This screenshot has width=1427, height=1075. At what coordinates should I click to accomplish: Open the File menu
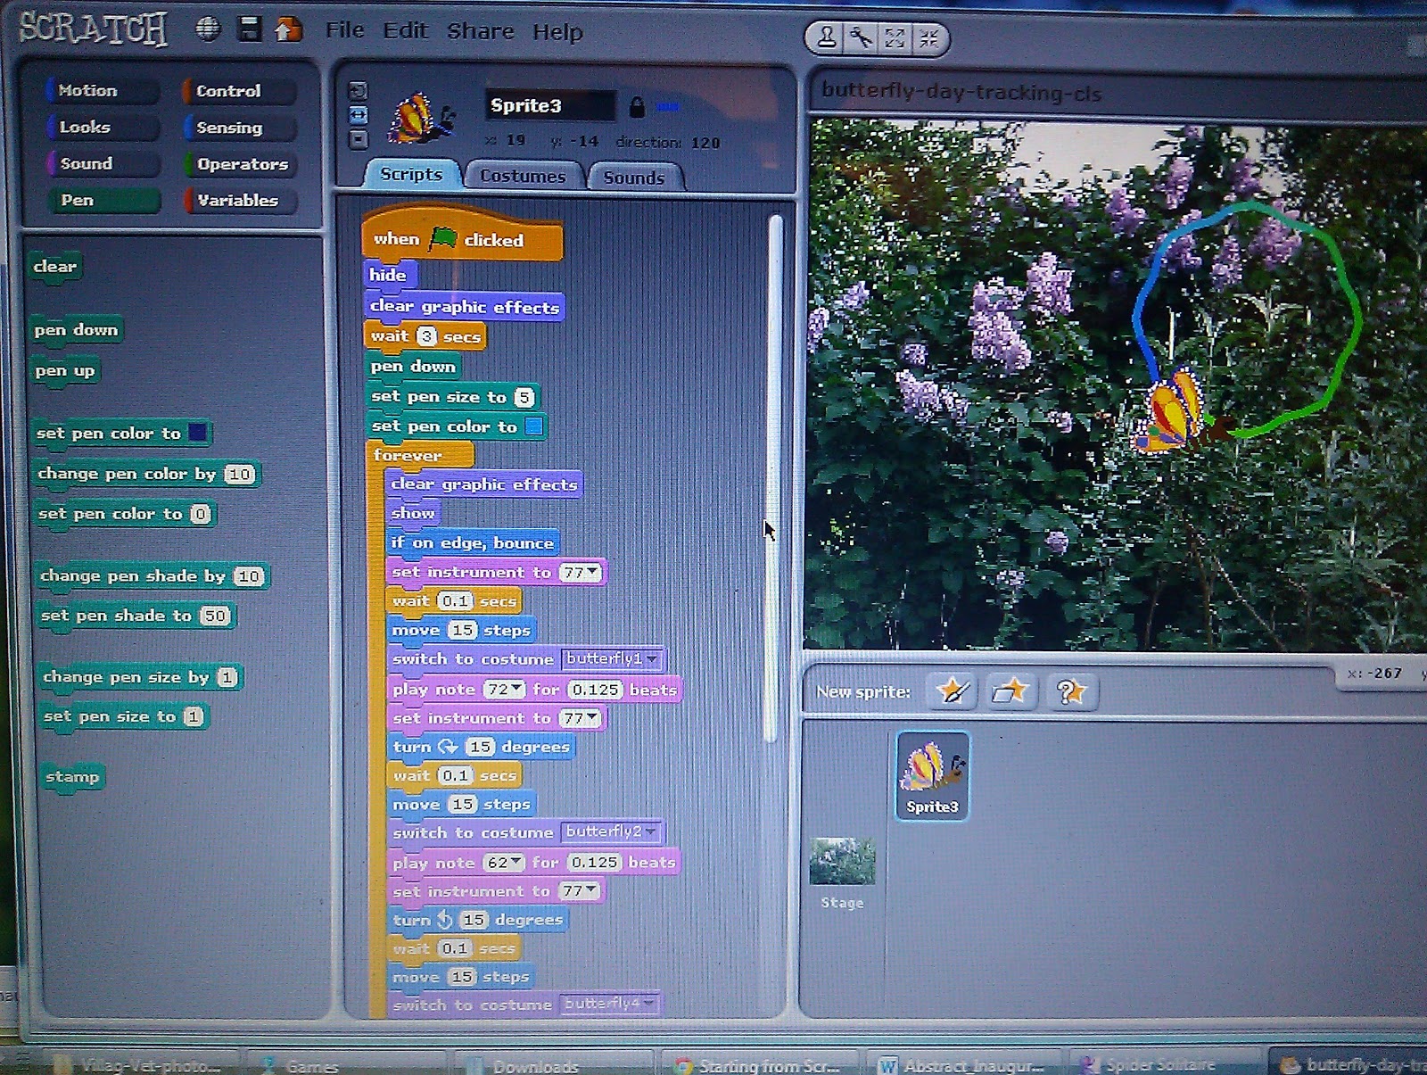pos(345,30)
